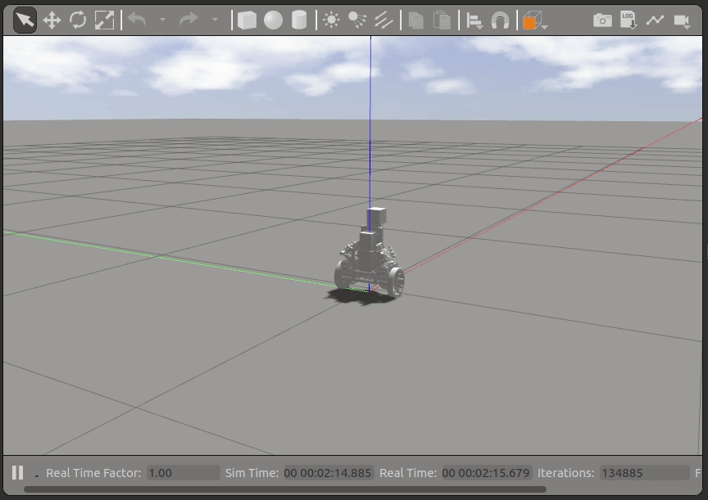Click the Iterations value field
This screenshot has width=708, height=500.
(644, 473)
